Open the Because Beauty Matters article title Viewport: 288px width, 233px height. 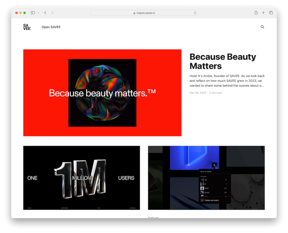(223, 61)
